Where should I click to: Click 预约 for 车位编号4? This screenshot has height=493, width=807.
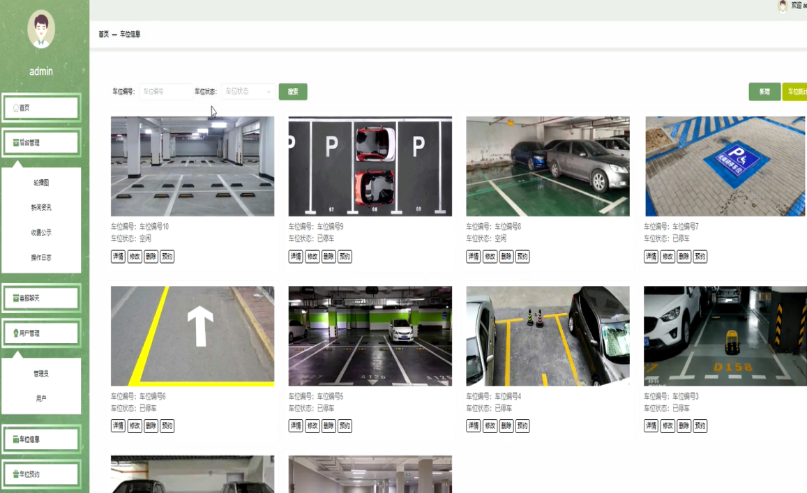522,425
